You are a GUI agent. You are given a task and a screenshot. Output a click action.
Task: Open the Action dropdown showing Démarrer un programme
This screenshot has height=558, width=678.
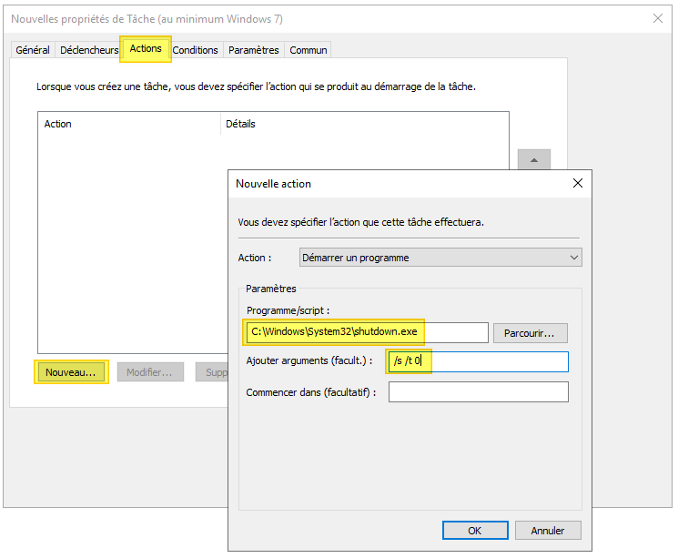pos(440,258)
